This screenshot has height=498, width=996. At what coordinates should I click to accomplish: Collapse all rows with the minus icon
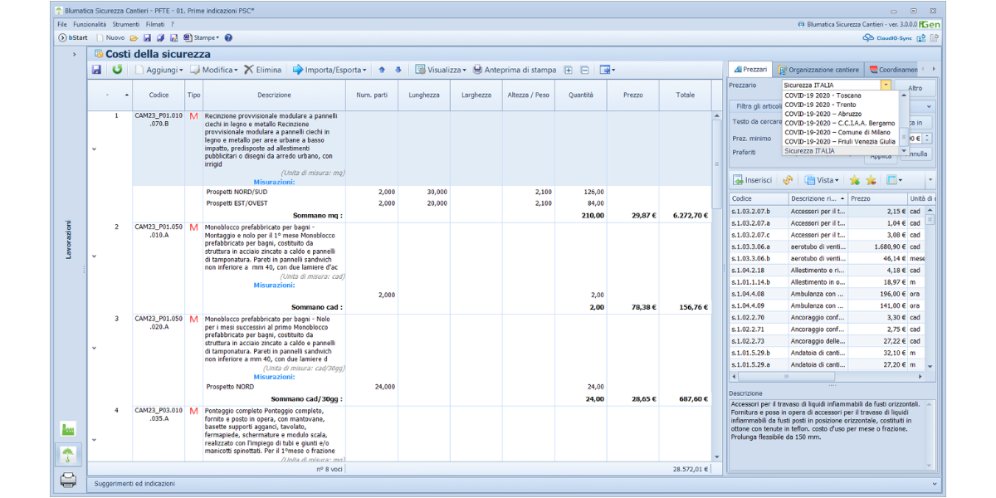[584, 70]
